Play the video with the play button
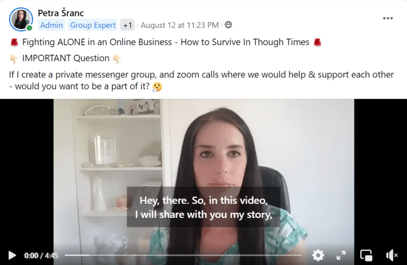The width and height of the screenshot is (407, 265). click(x=12, y=255)
